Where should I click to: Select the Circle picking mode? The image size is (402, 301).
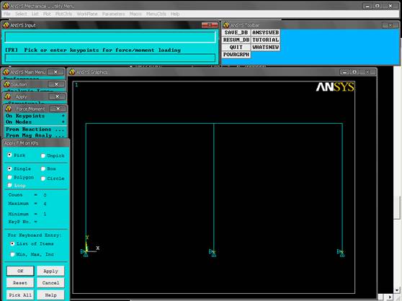43,179
